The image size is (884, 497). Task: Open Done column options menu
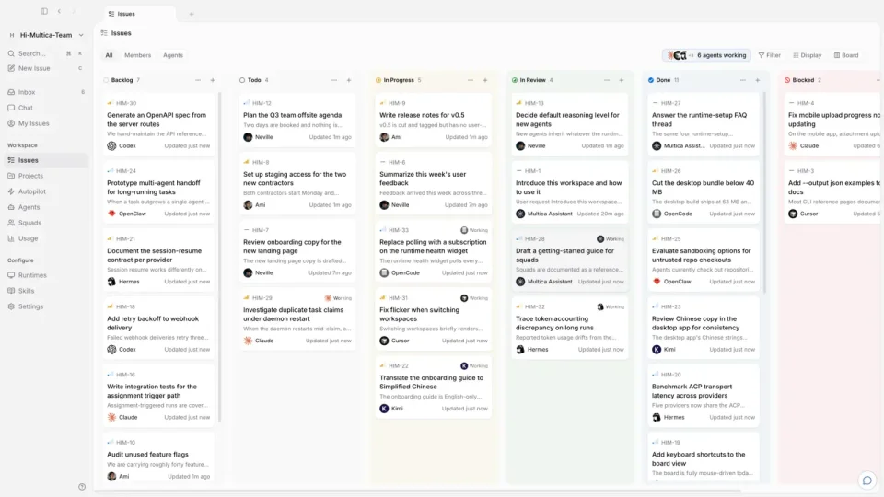click(743, 80)
